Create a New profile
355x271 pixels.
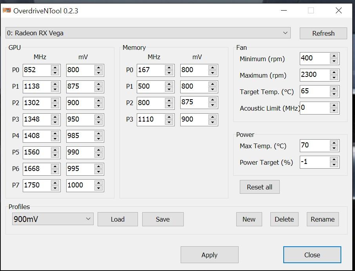(x=249, y=219)
